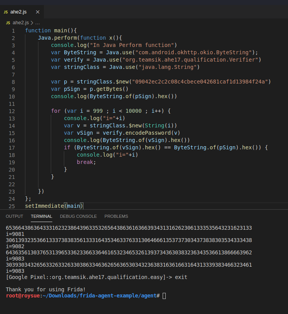Click the hash string literal on line 8
Viewport: 288px width, 314px height.
click(x=201, y=82)
